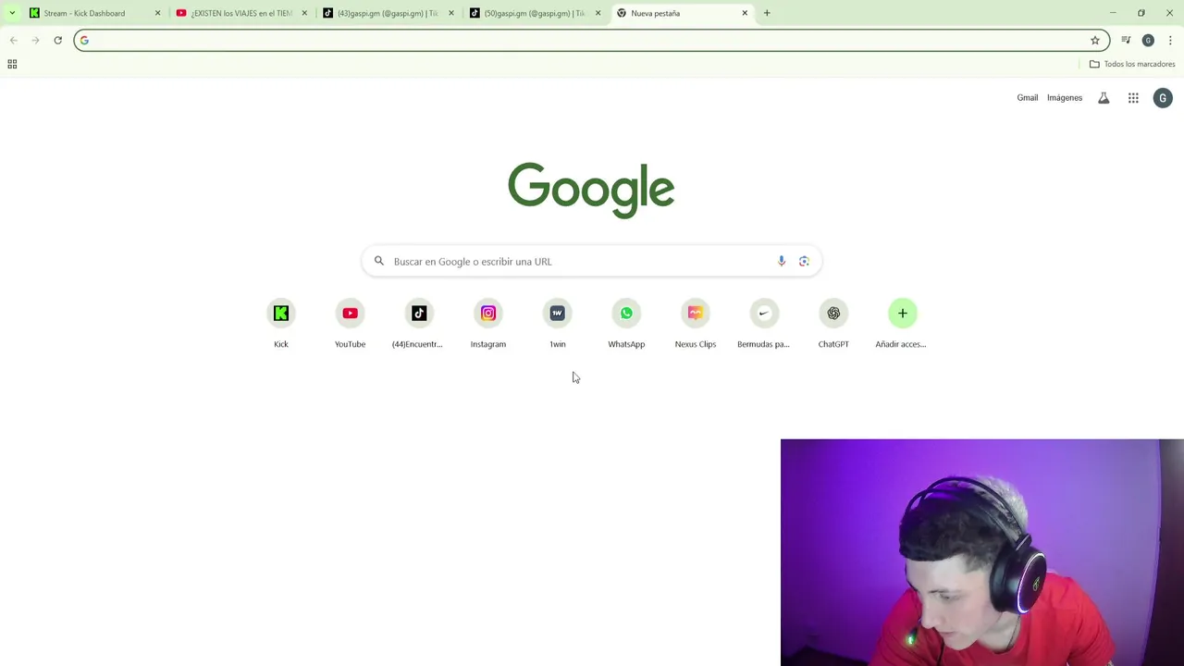The image size is (1184, 666).
Task: Open the Kick shortcut tile
Action: click(x=281, y=324)
